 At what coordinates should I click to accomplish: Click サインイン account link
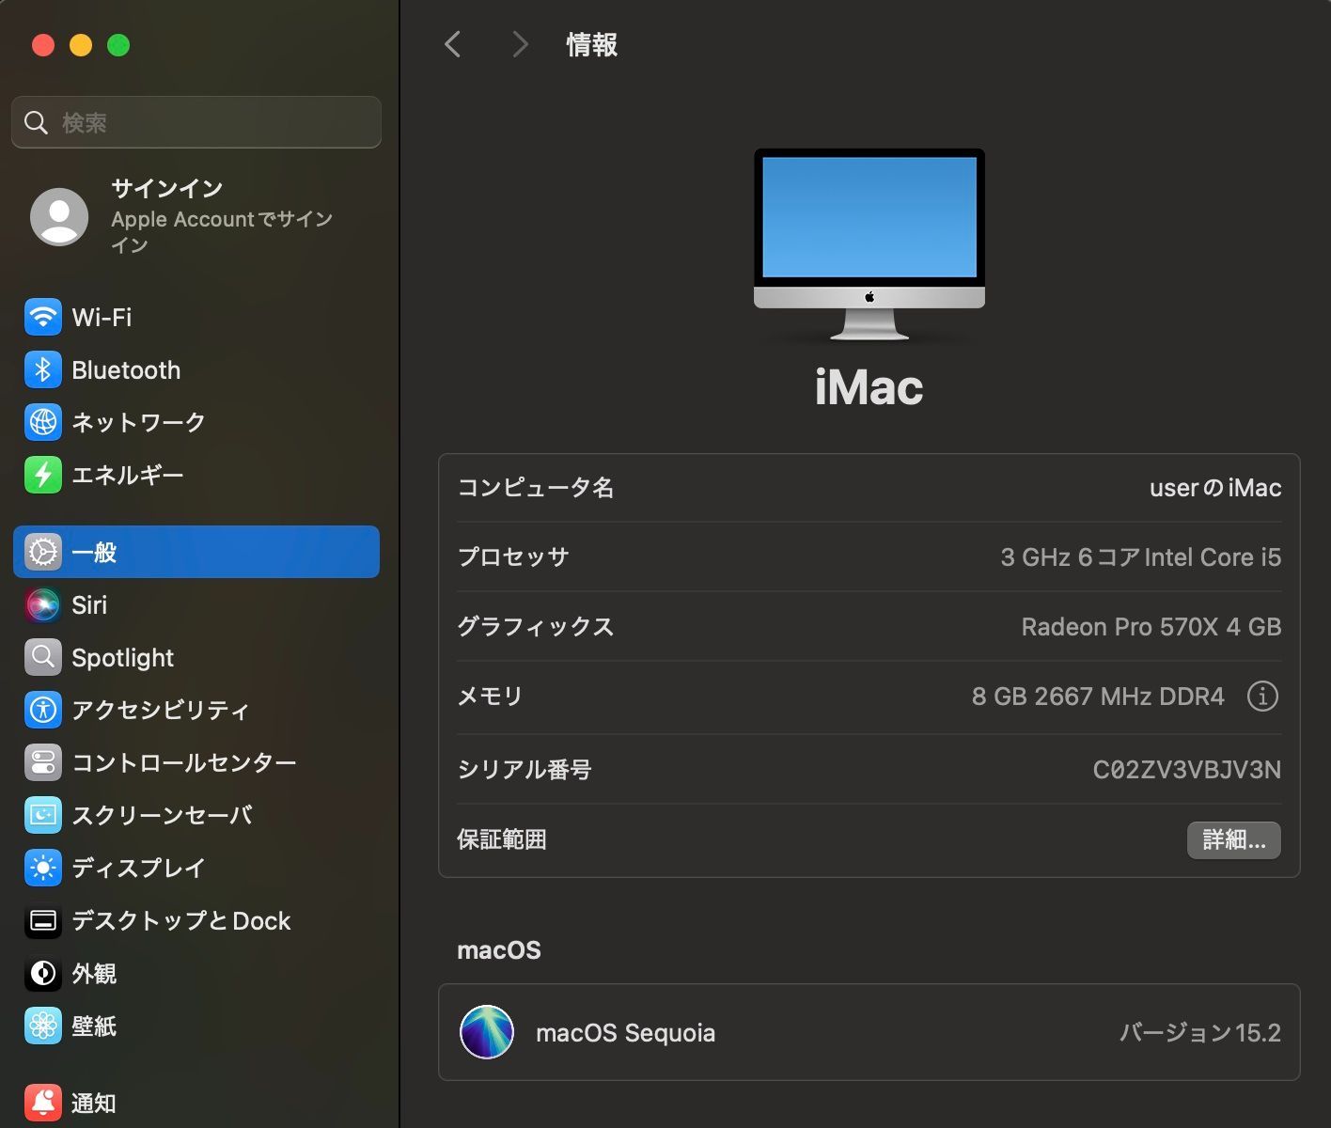click(x=167, y=188)
